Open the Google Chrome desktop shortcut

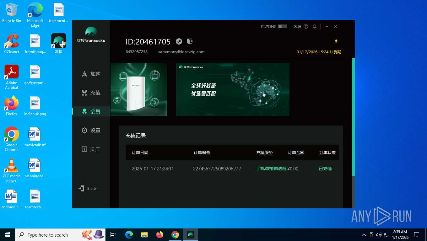[12, 139]
